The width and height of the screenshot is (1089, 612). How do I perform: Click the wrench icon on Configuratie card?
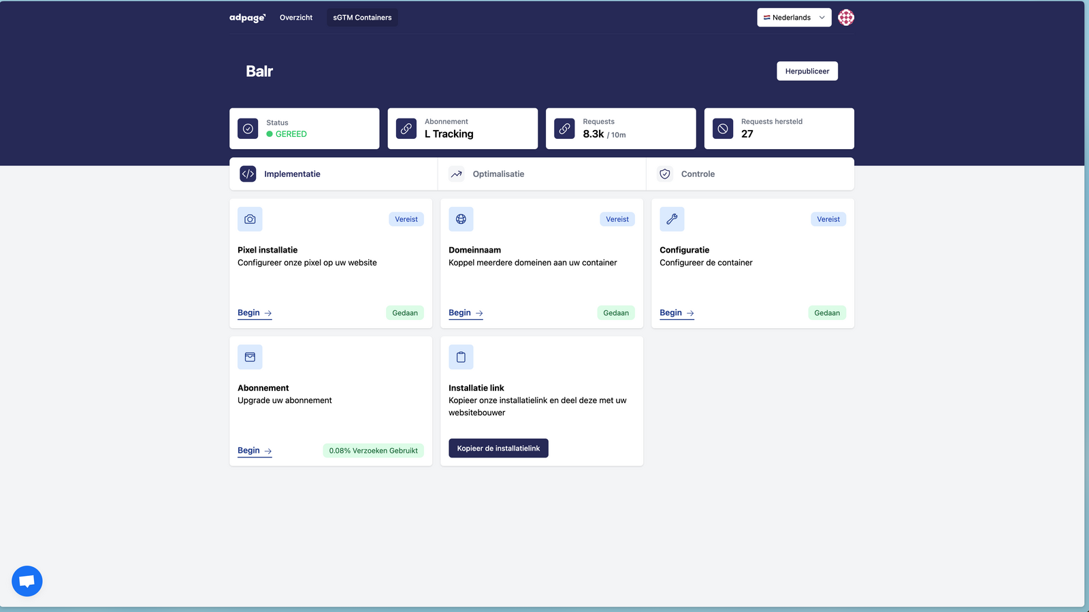[672, 219]
